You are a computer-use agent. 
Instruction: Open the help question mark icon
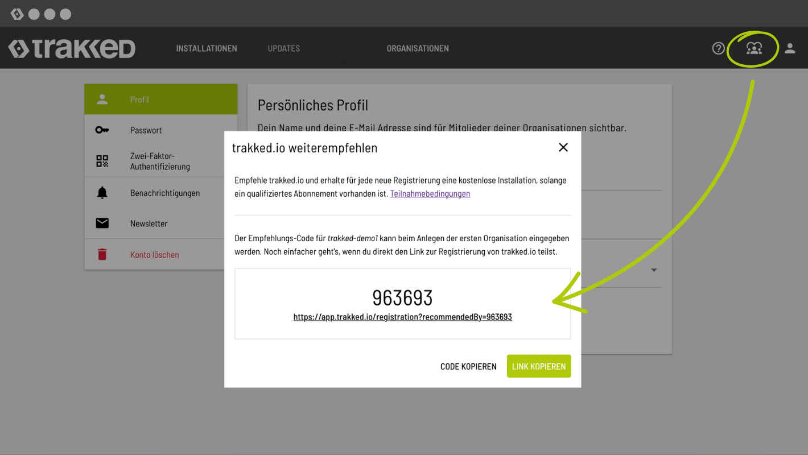point(719,48)
